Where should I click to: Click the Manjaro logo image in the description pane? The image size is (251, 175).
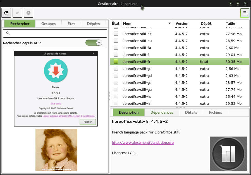tap(228, 154)
